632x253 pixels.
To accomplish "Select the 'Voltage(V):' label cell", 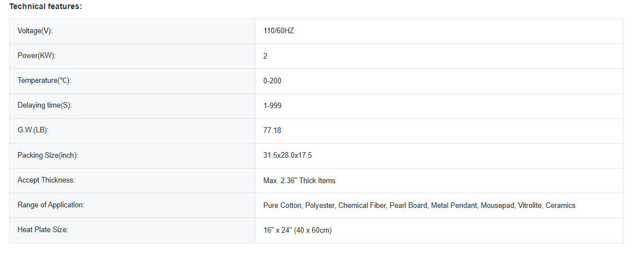I will (35, 31).
